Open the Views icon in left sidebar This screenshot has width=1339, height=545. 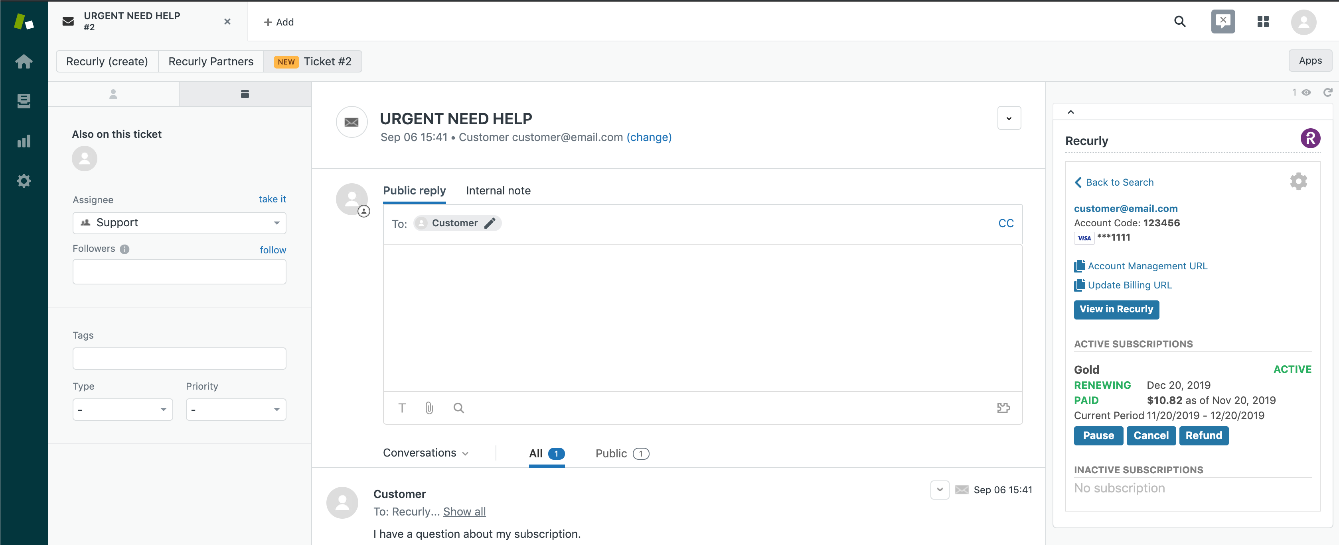pos(24,101)
